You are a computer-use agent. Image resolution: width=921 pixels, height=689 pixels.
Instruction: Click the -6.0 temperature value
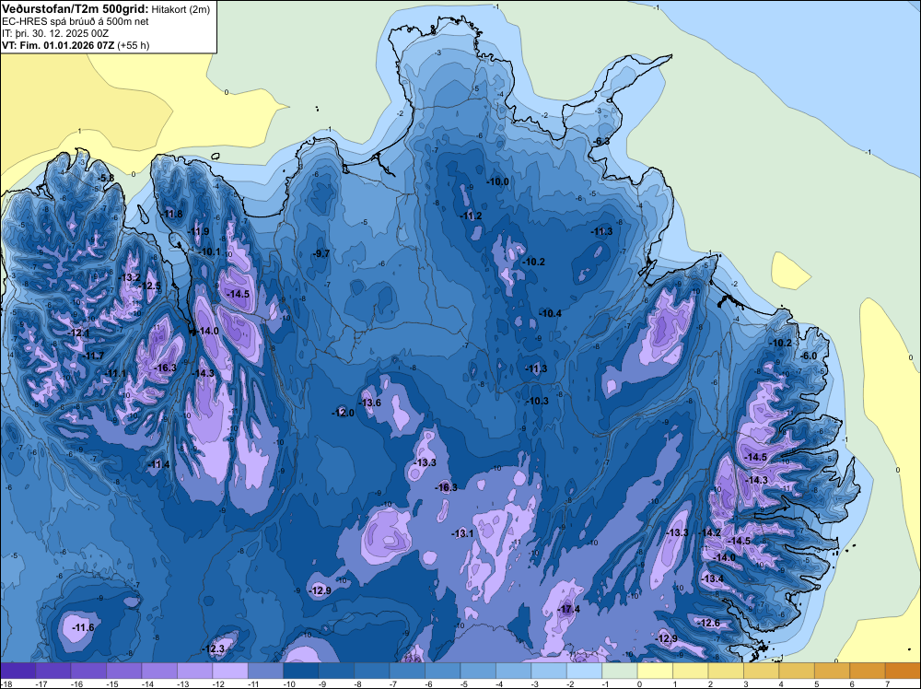pos(809,356)
